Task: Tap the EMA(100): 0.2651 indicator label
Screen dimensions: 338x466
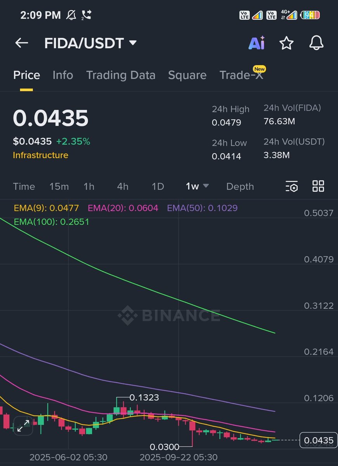Action: click(x=51, y=222)
